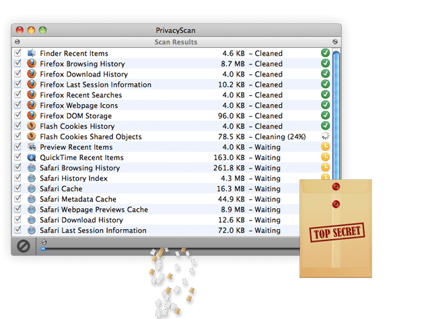430x319 pixels.
Task: Click Firefox icon in Firefox Recent Searches row
Action: click(x=32, y=95)
